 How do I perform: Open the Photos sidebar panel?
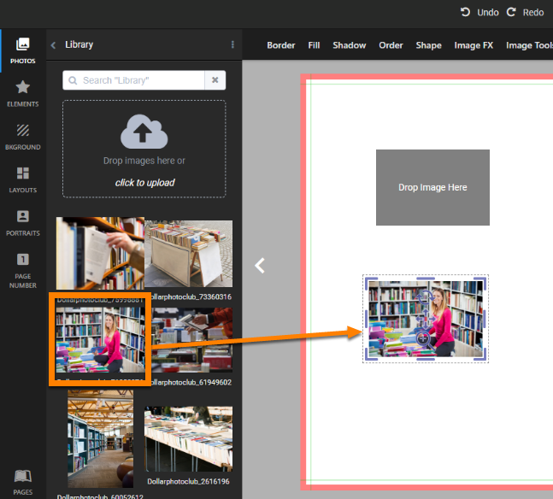22,50
